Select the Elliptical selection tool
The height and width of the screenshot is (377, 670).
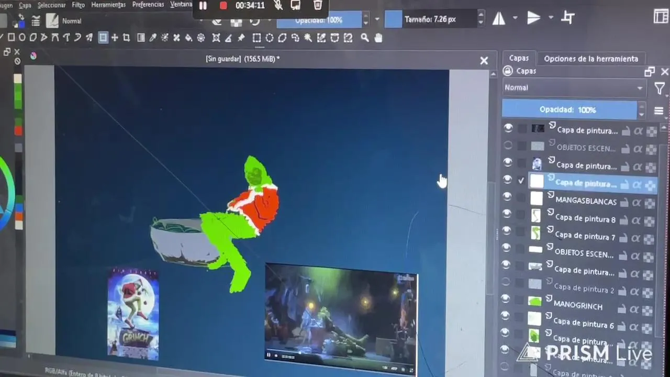click(270, 38)
